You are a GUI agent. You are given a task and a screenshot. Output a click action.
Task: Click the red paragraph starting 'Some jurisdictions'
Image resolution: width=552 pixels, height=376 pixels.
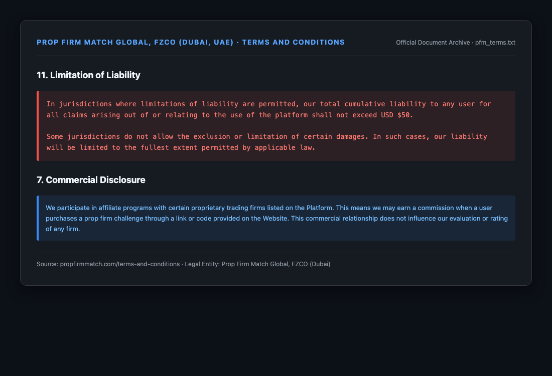pos(267,142)
